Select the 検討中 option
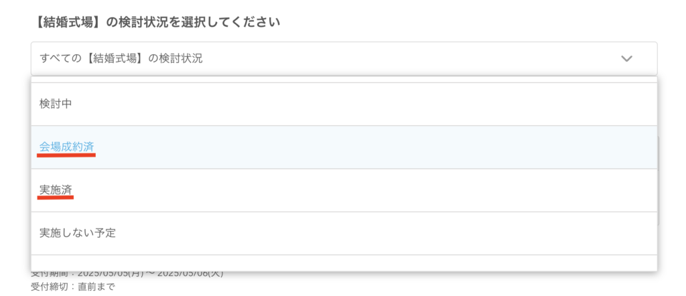Image resolution: width=686 pixels, height=296 pixels. coord(344,104)
